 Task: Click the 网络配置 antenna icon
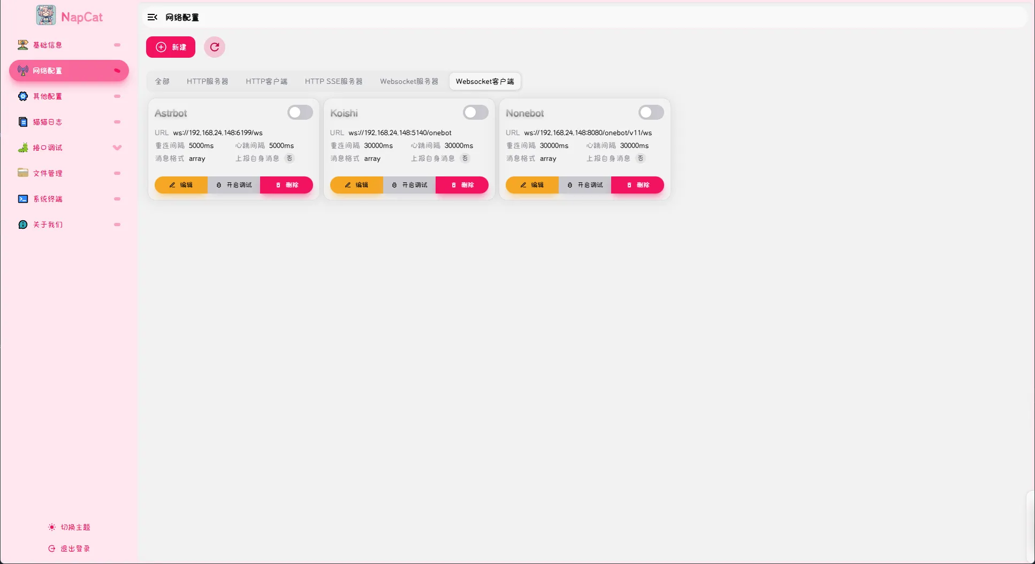pyautogui.click(x=23, y=71)
